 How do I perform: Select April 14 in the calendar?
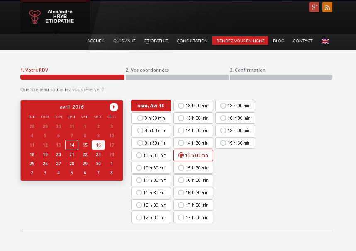point(72,145)
